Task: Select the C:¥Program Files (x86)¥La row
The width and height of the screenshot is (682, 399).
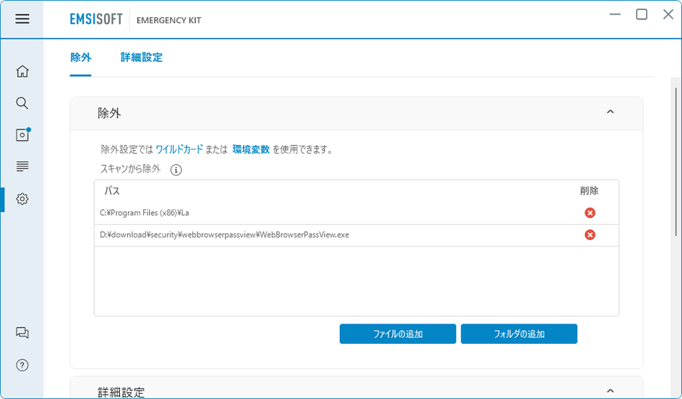Action: (x=356, y=213)
